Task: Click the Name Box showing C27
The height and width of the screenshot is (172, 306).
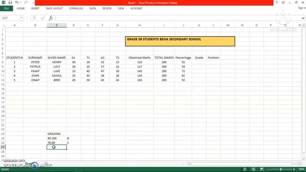Action: pos(11,18)
